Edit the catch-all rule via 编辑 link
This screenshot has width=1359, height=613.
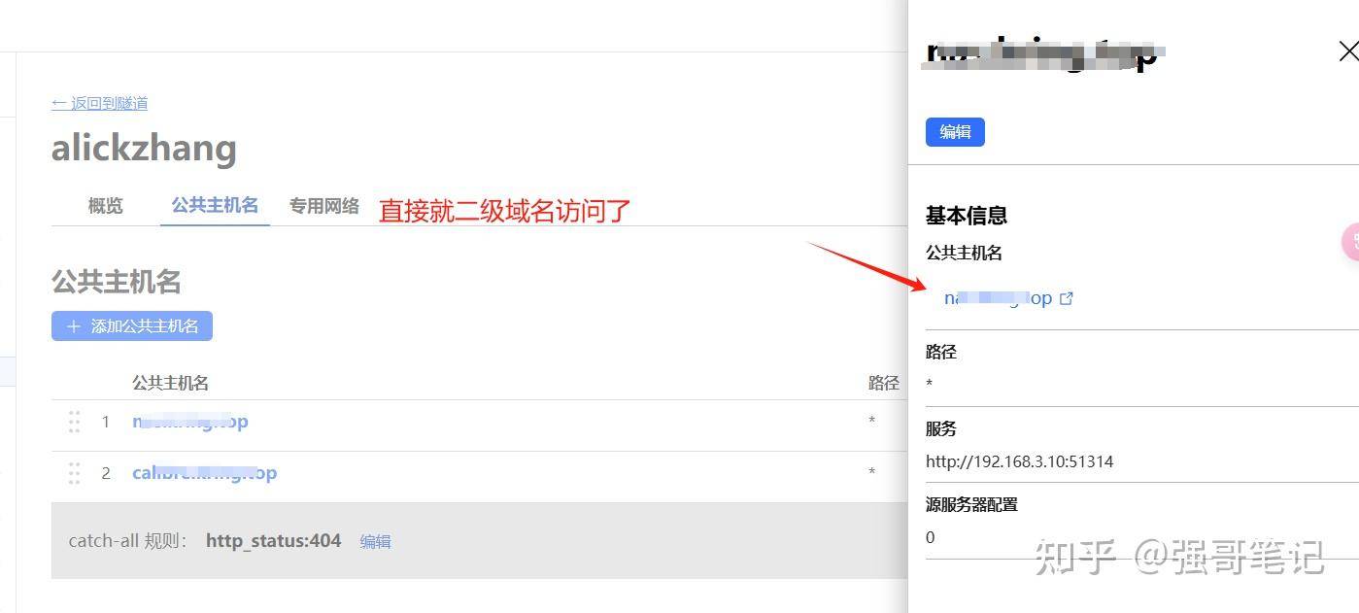coord(375,541)
